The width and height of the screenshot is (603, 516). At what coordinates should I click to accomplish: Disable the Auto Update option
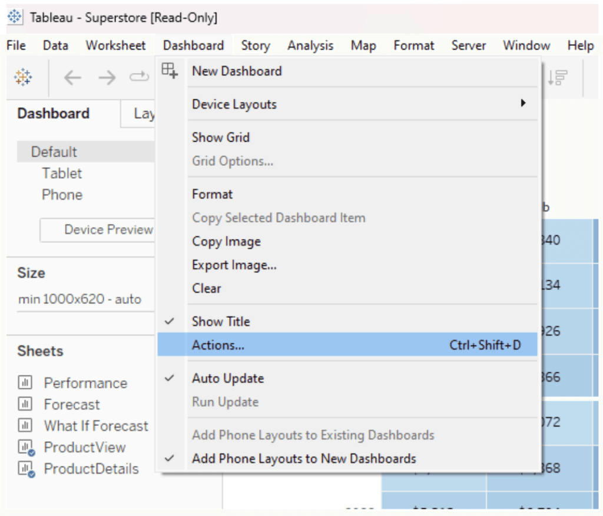click(227, 378)
